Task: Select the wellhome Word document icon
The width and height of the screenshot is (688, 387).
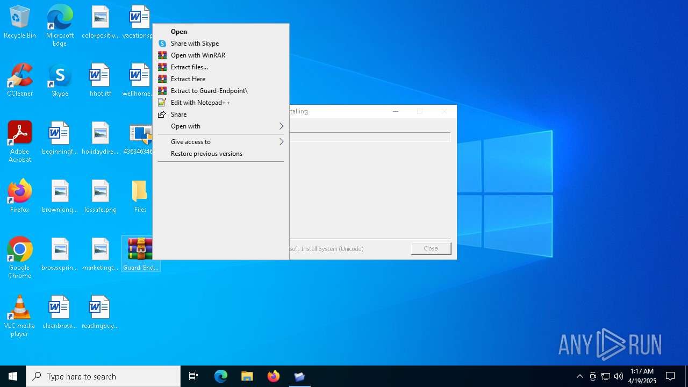Action: coord(139,81)
